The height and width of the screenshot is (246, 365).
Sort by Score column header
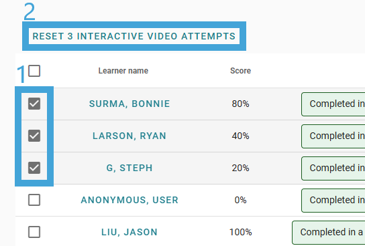coord(240,71)
